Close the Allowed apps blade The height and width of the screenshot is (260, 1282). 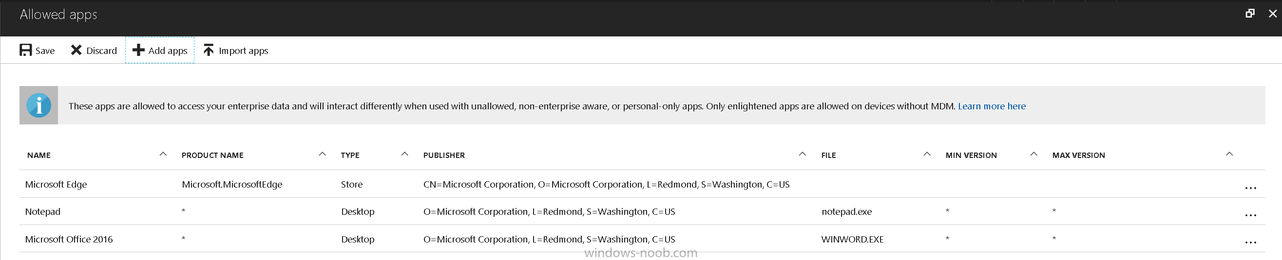pos(1273,14)
